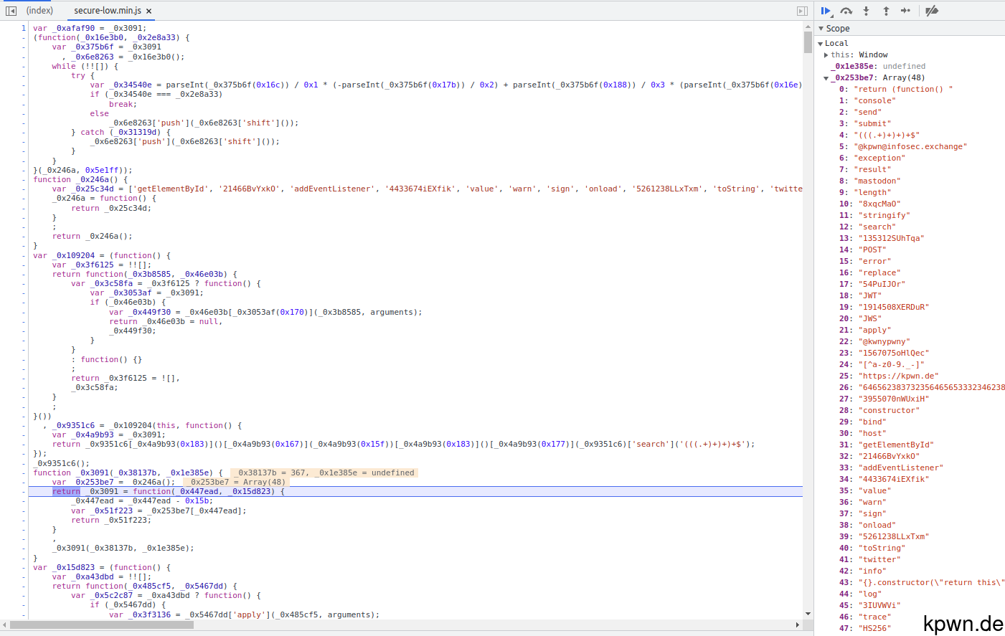Expand the this: Window entry in Local scope

click(827, 54)
